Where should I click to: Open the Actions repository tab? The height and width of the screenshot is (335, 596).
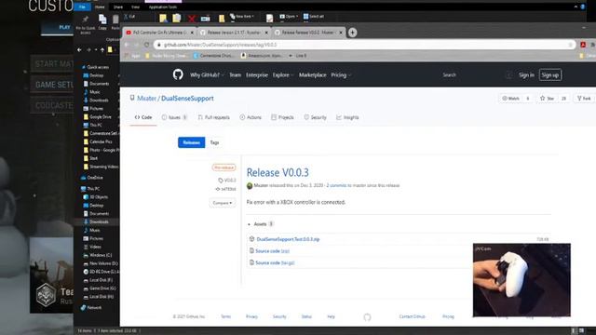(251, 117)
